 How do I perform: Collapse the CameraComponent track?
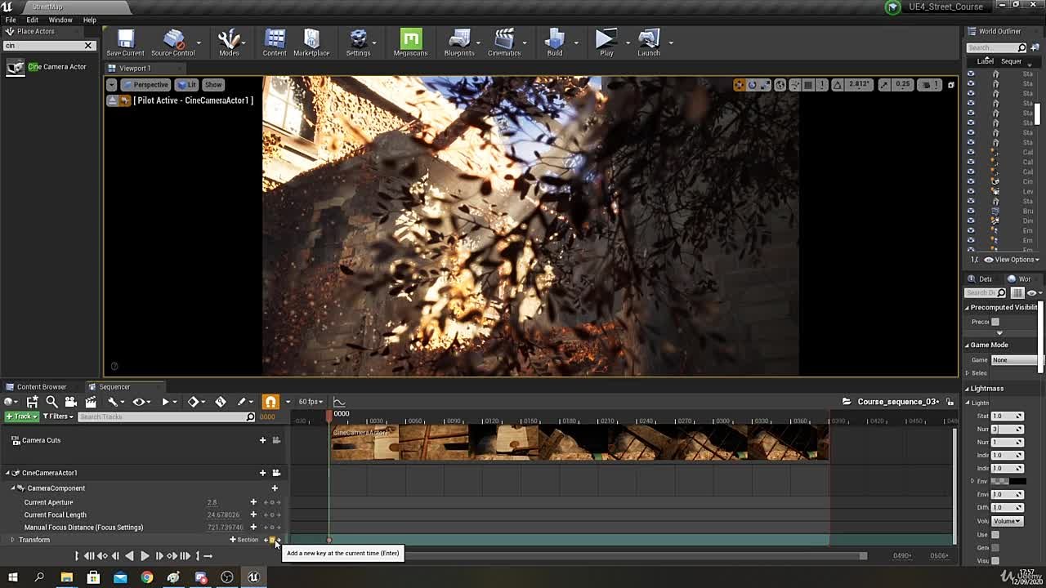pyautogui.click(x=13, y=488)
